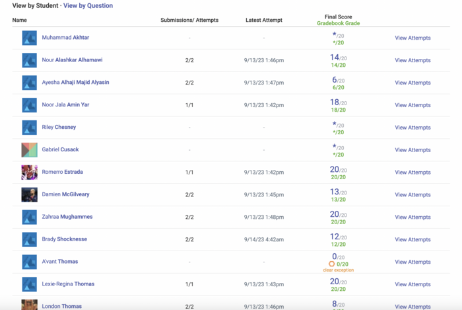Click Romerro Estrada's 20/20 final score
The height and width of the screenshot is (310, 462).
338,170
